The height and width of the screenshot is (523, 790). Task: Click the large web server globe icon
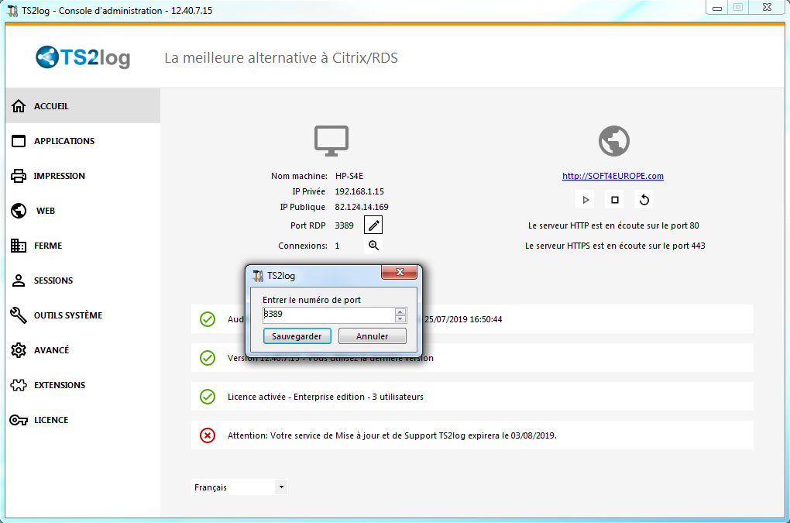click(x=614, y=140)
